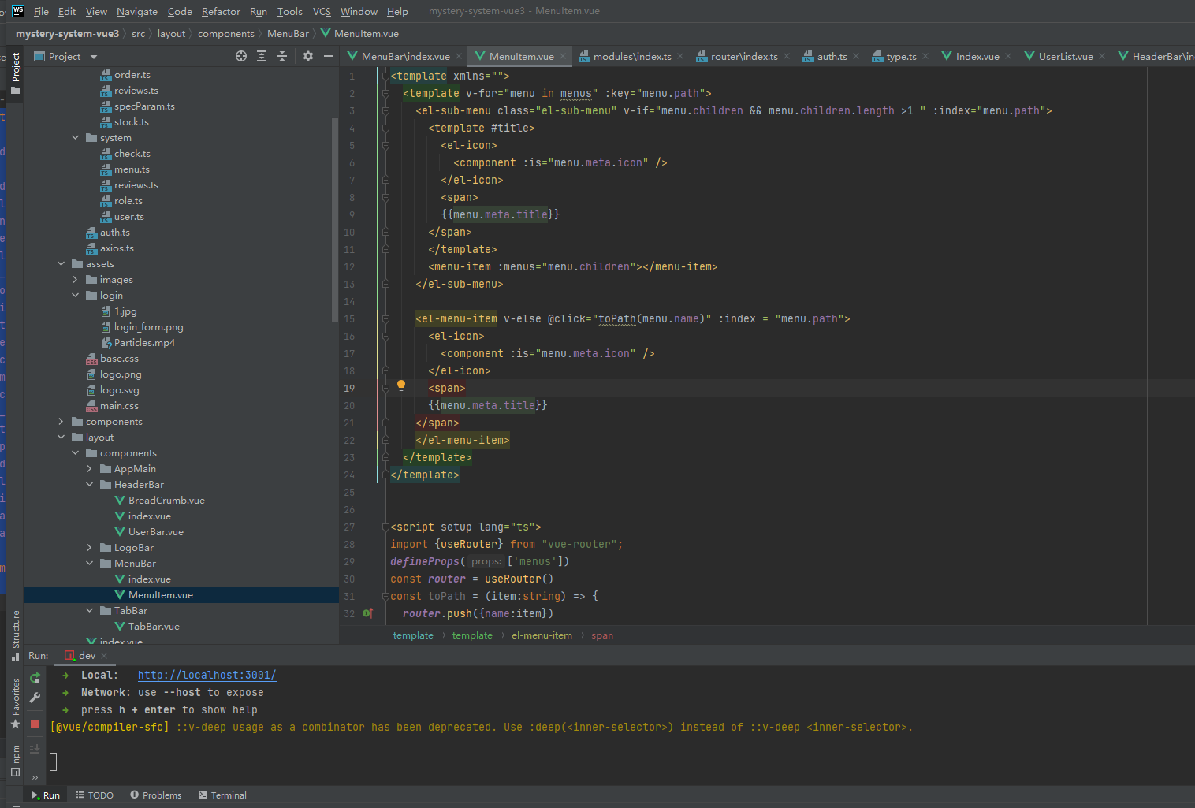This screenshot has height=808, width=1195.
Task: Open the Problems tool window
Action: (x=155, y=795)
